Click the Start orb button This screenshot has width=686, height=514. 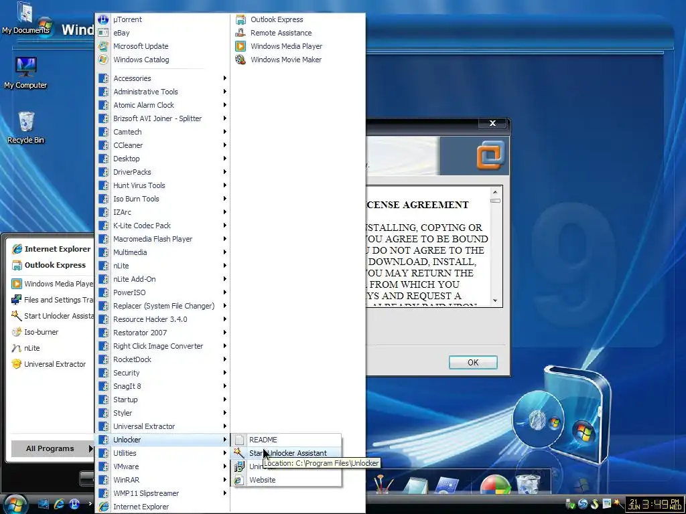coord(15,503)
